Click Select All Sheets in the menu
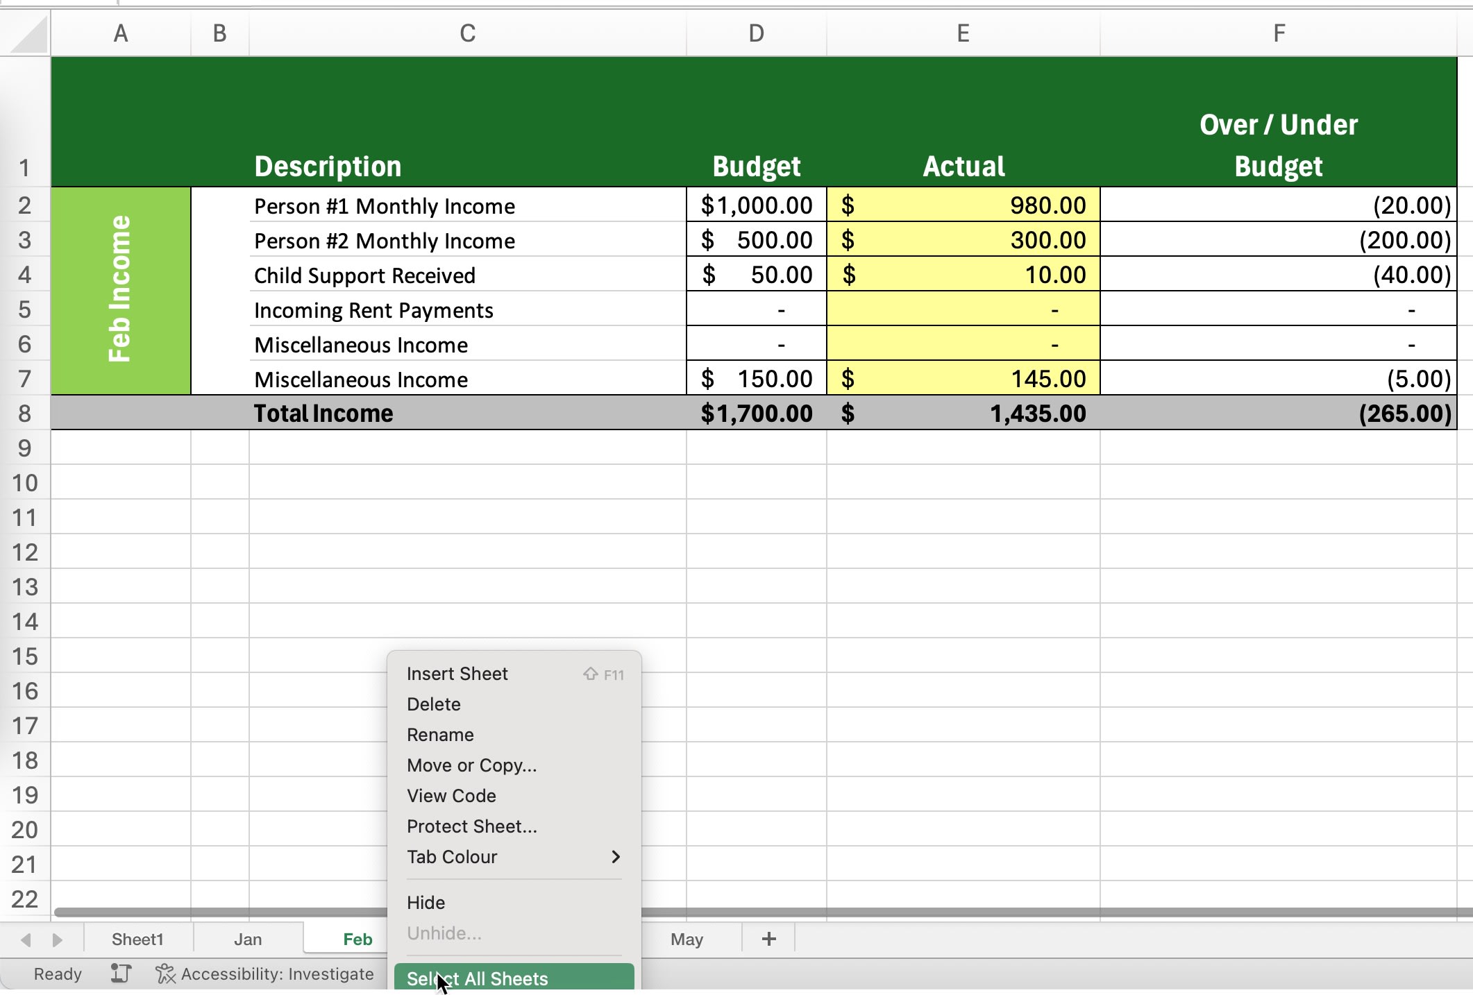The height and width of the screenshot is (995, 1473). click(476, 978)
